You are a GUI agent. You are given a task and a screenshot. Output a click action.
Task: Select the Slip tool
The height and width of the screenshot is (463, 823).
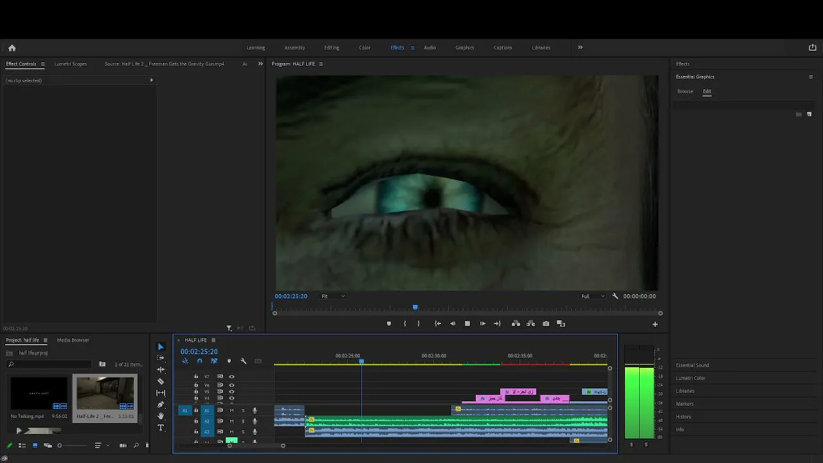[x=161, y=393]
